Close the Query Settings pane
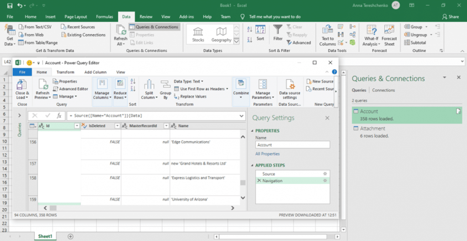 (327, 118)
